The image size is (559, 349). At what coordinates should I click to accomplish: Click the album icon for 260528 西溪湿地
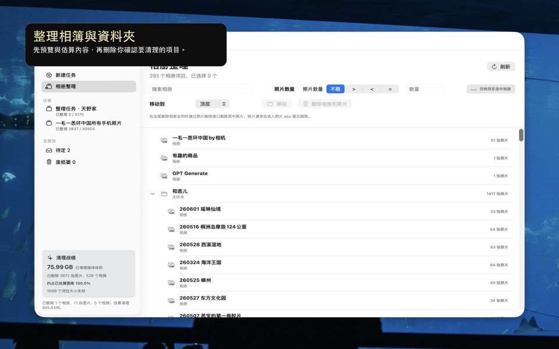pyautogui.click(x=171, y=247)
